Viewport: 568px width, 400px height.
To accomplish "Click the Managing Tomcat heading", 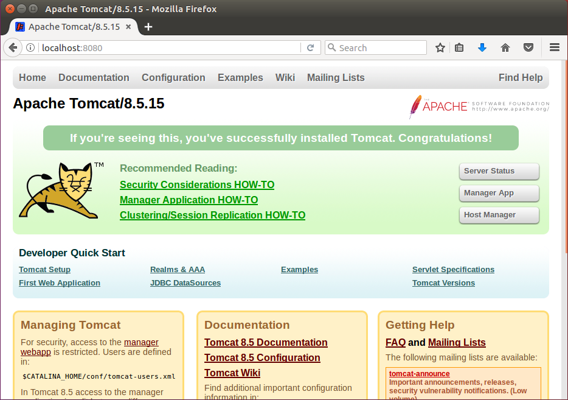I will pyautogui.click(x=71, y=325).
